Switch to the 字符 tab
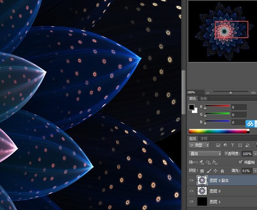The image size is (257, 210). 204,139
